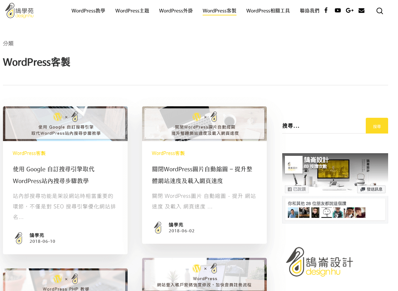This screenshot has width=398, height=291.
Task: Open site search magnifier icon
Action: pyautogui.click(x=380, y=11)
